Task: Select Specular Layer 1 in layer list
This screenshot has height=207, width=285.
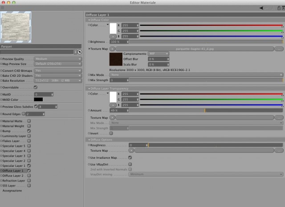Action: (14, 166)
